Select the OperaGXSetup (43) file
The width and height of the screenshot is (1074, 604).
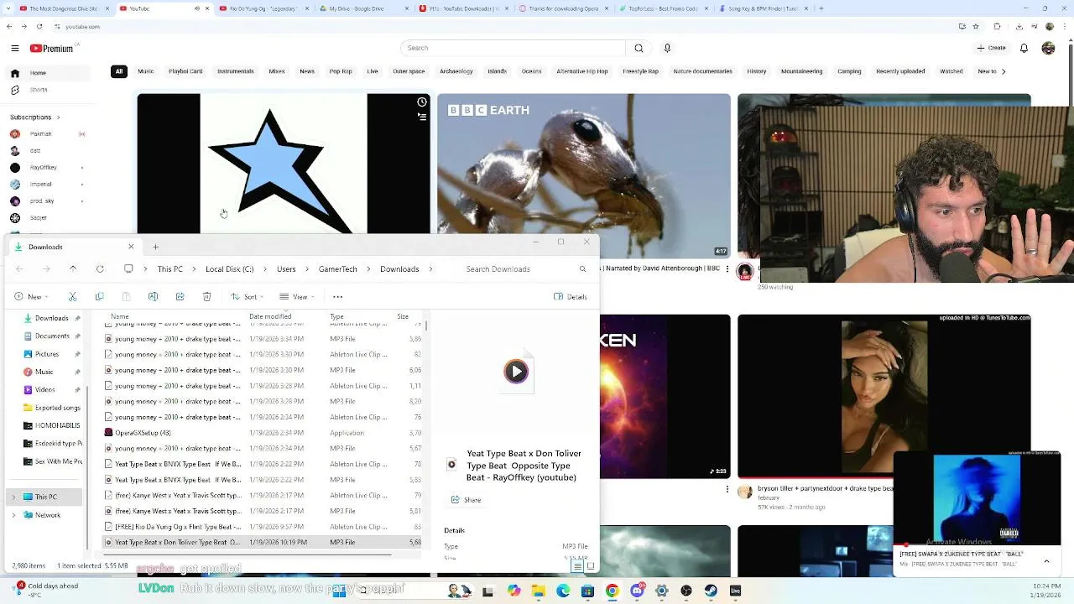263,433
